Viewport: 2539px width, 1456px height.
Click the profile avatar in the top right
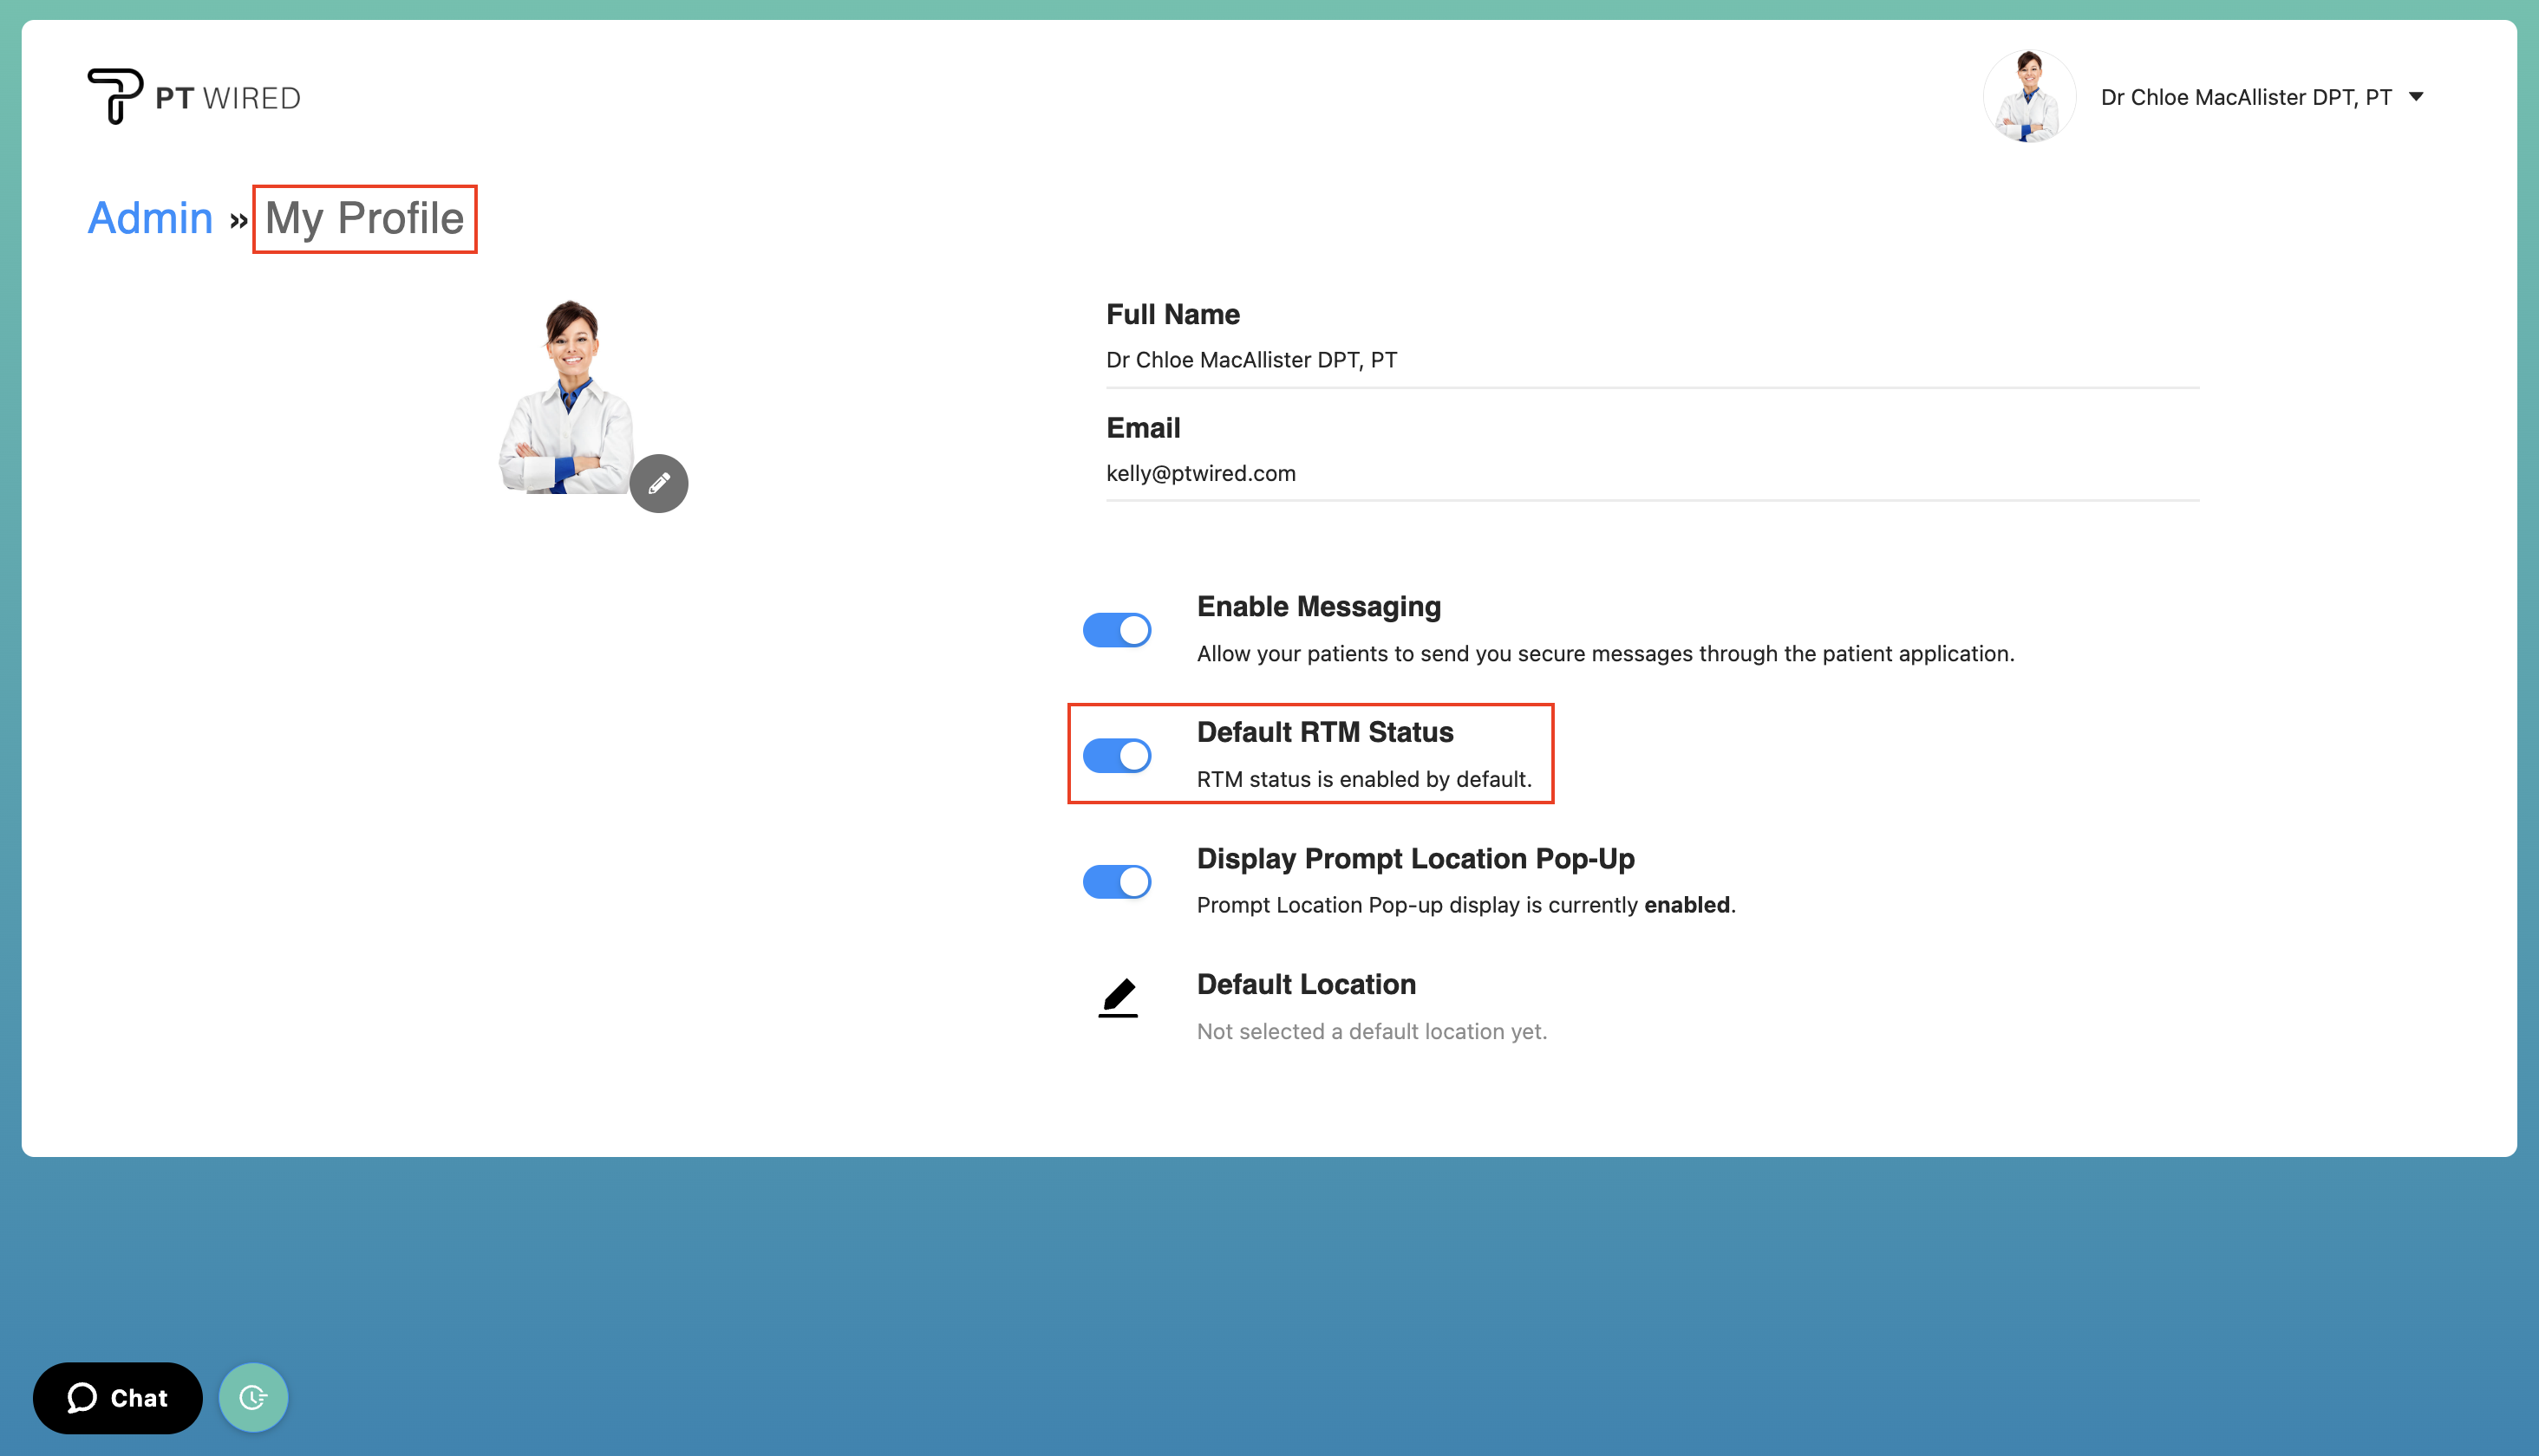[x=2029, y=96]
